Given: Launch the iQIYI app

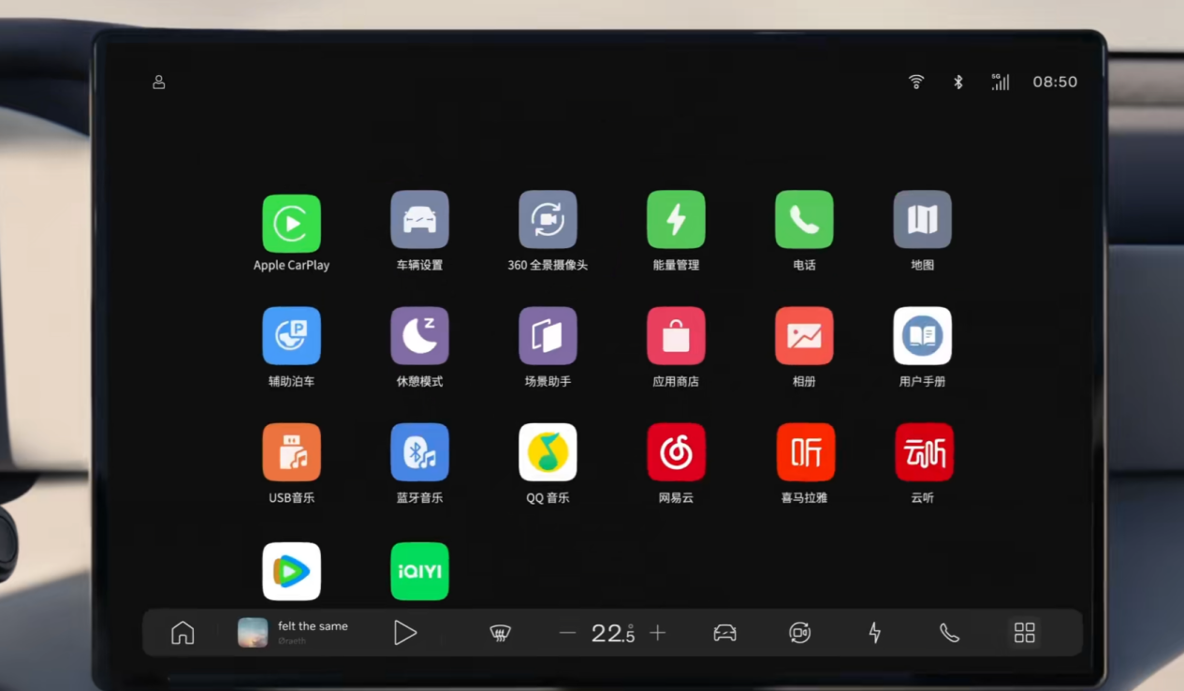Looking at the screenshot, I should coord(419,571).
